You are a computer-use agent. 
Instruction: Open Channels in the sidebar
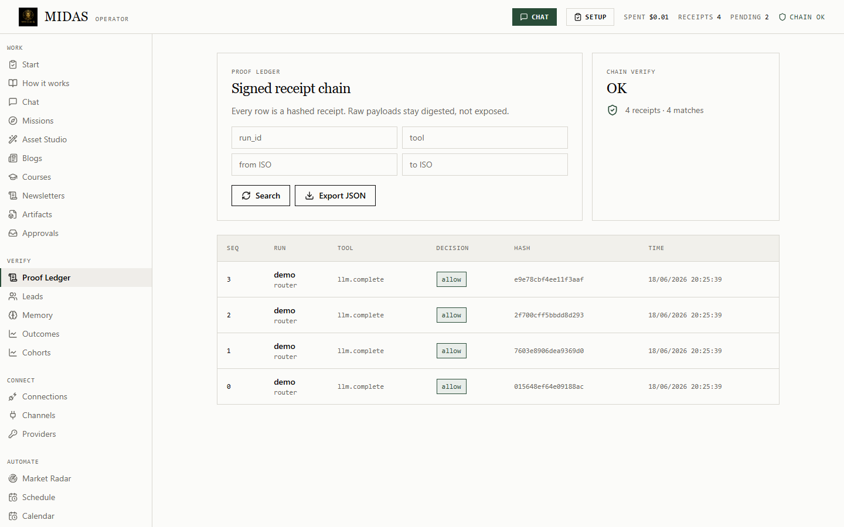(76, 415)
